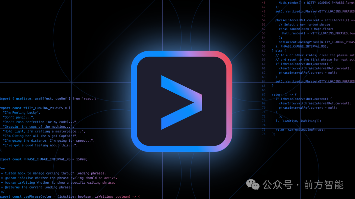
Task: Click the "@param isWaiting" comment line
Action: pyautogui.click(x=58, y=183)
